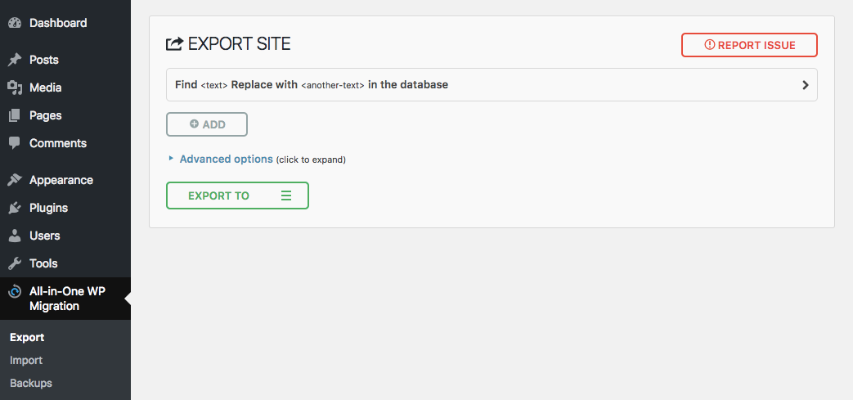Click the Advanced options link text

227,159
